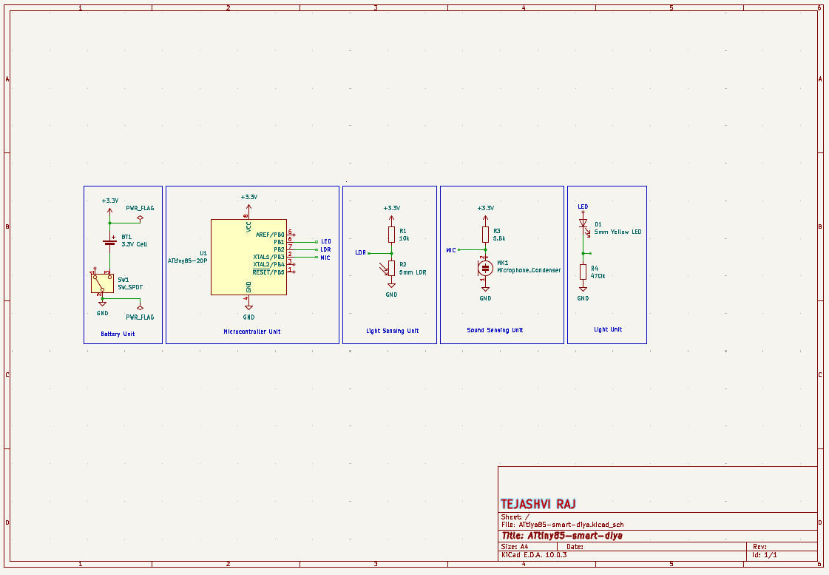Click the GND symbol below MK1 microphone

[485, 289]
